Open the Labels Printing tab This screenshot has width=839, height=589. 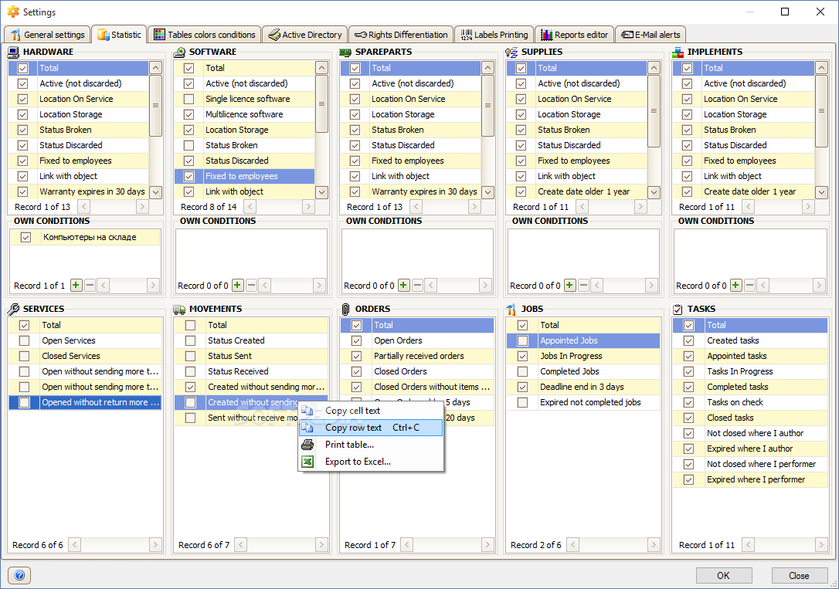[494, 35]
